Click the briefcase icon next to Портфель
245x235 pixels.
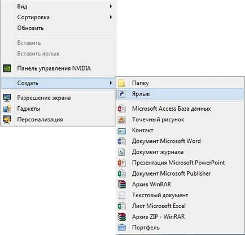[x=122, y=228]
